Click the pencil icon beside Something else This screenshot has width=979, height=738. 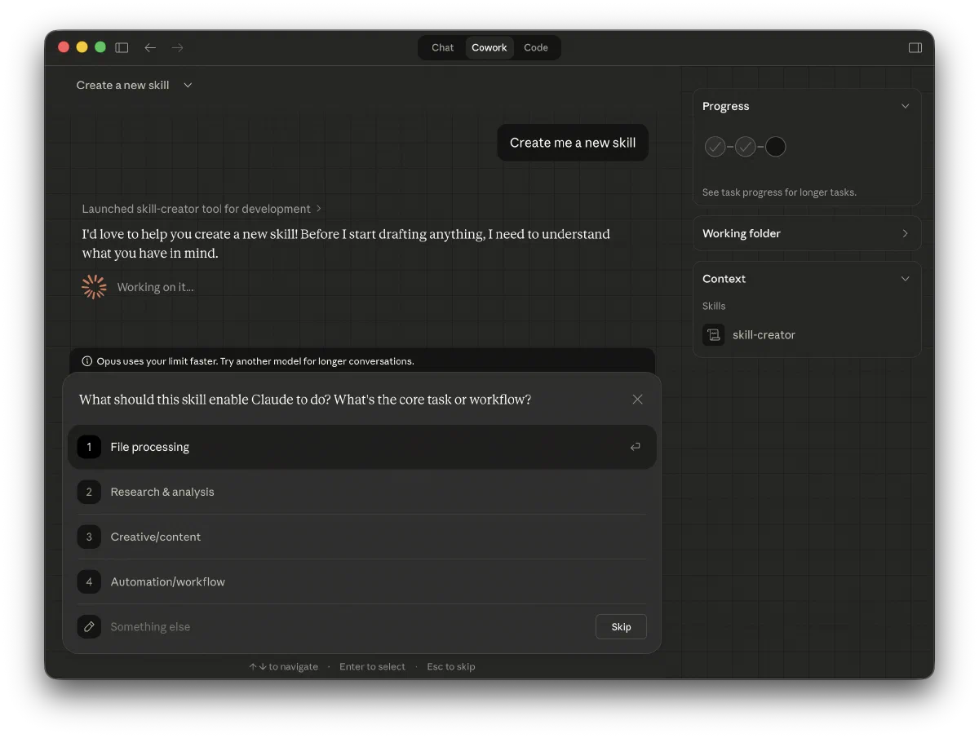point(89,627)
